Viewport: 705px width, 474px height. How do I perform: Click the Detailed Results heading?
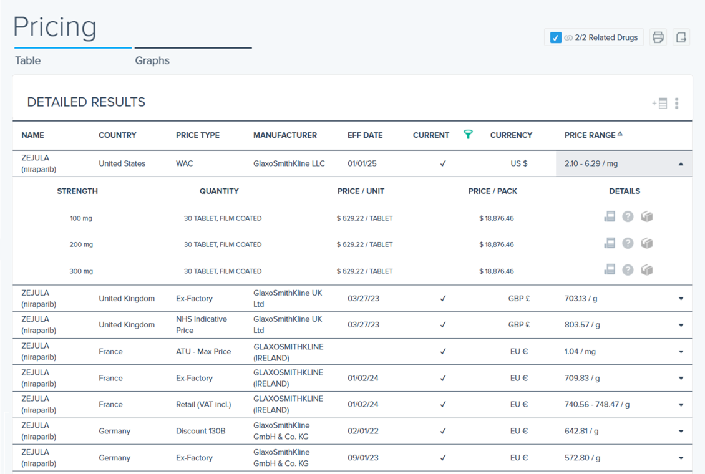[x=86, y=102]
